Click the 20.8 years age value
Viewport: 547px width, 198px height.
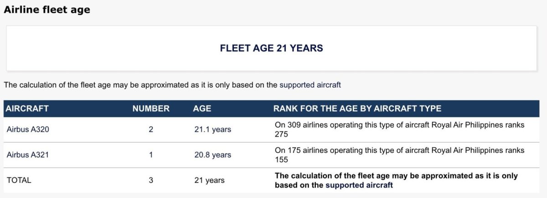212,155
